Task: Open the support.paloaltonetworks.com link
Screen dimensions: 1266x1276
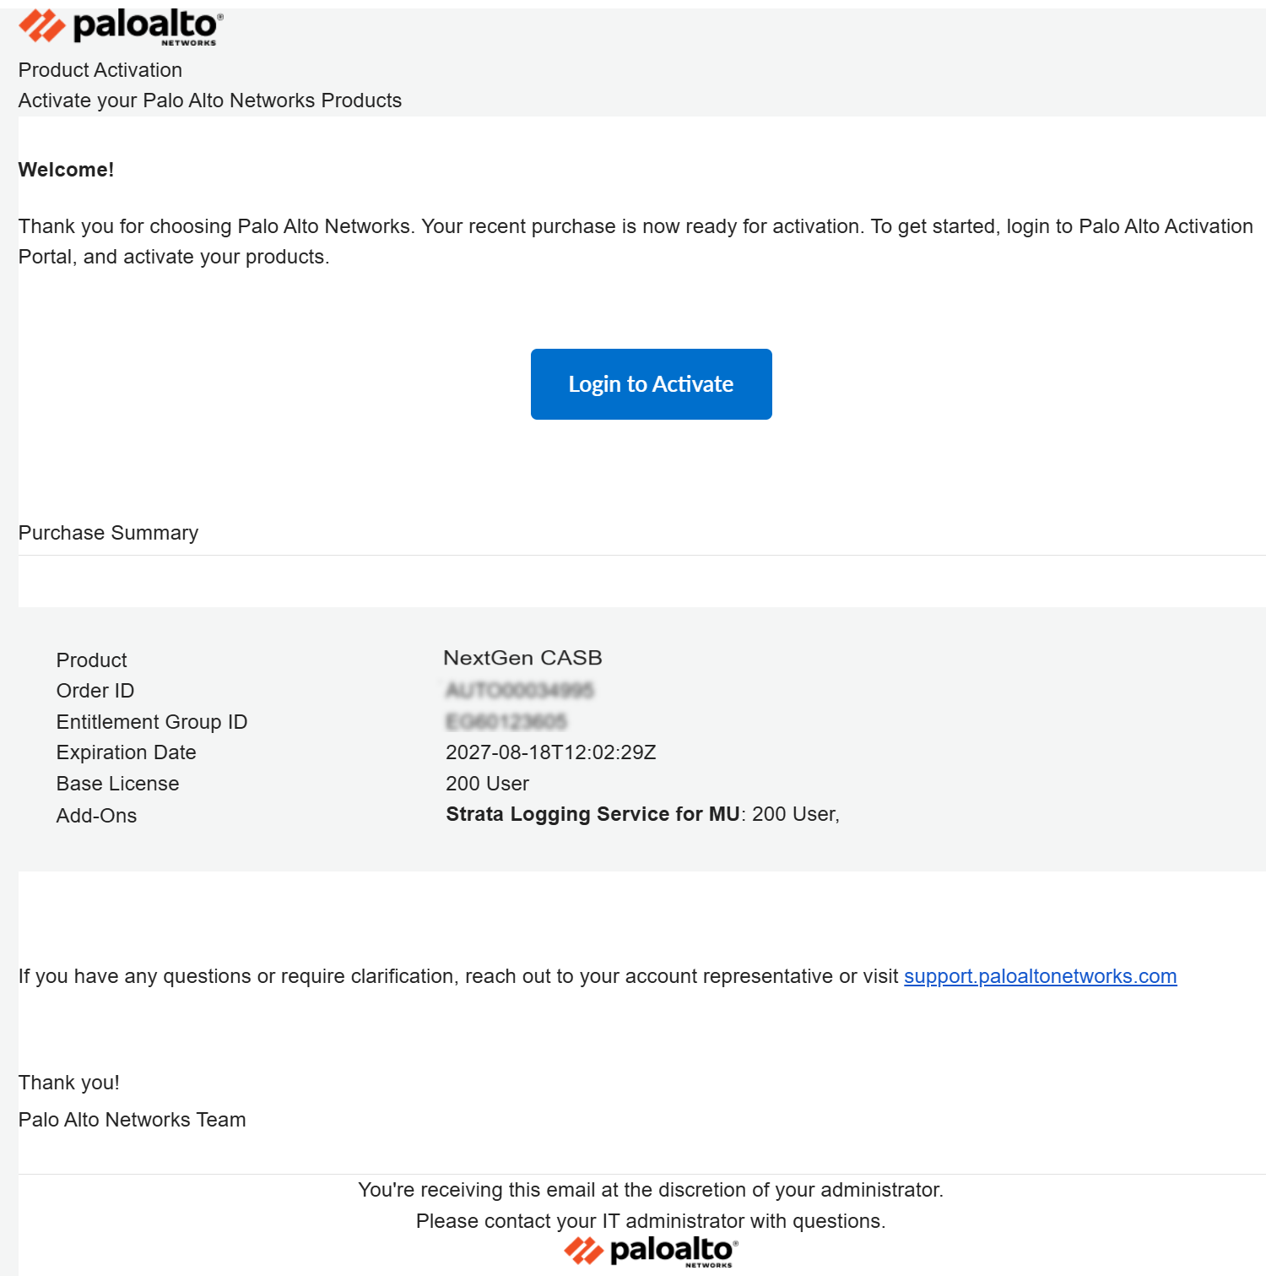Action: (x=1040, y=976)
